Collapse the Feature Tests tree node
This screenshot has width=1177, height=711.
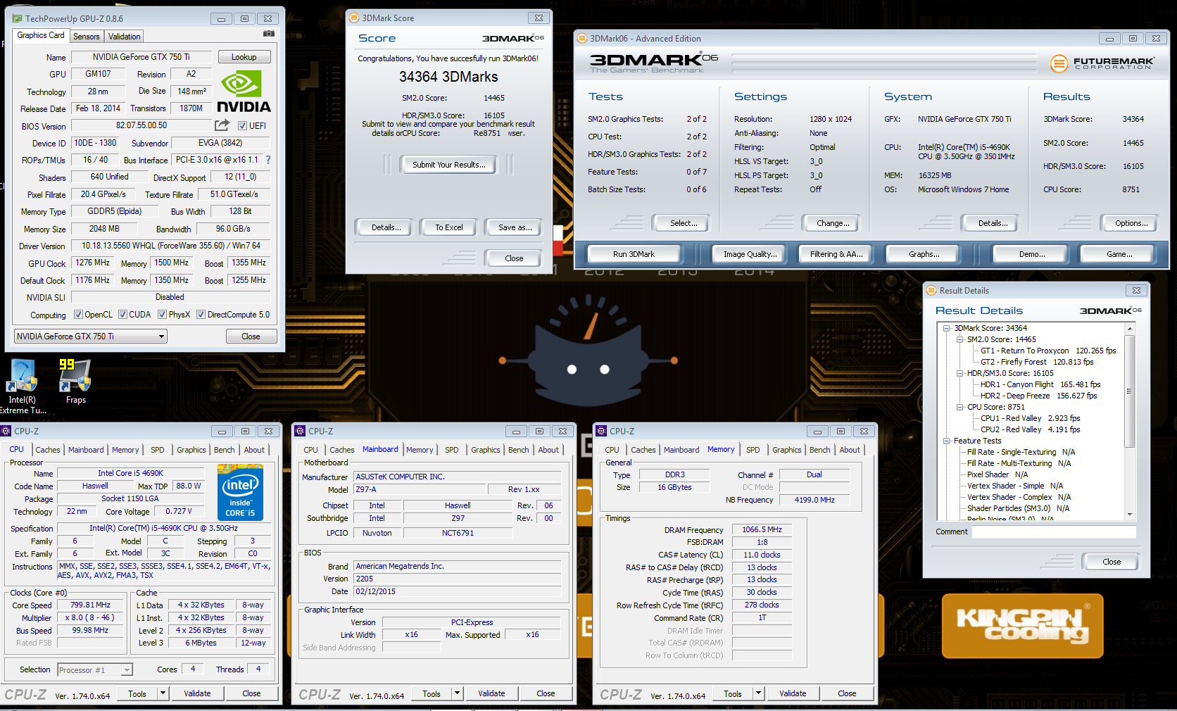pos(947,441)
